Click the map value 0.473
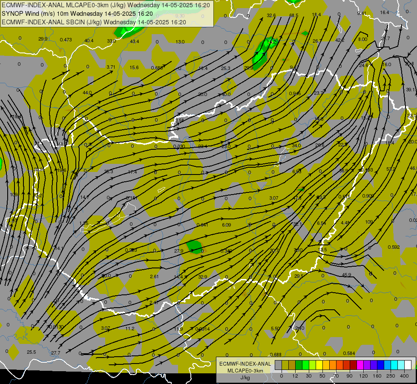417x384 pixels. tap(66, 40)
